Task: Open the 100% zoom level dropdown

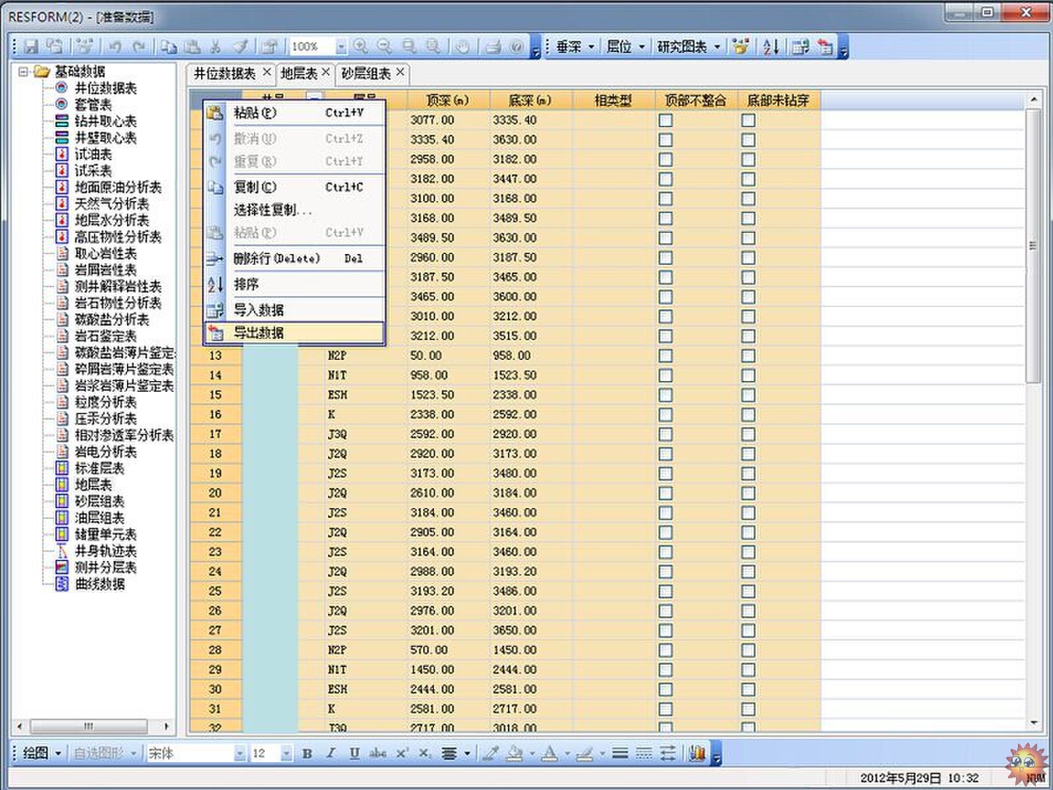Action: tap(341, 46)
